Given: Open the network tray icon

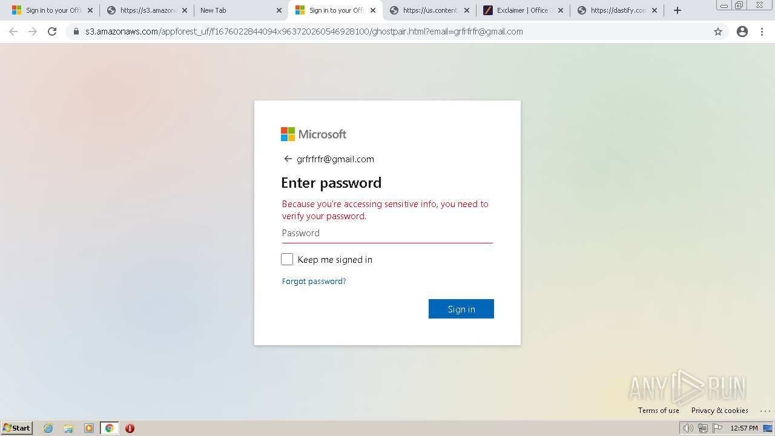Looking at the screenshot, I should 703,428.
